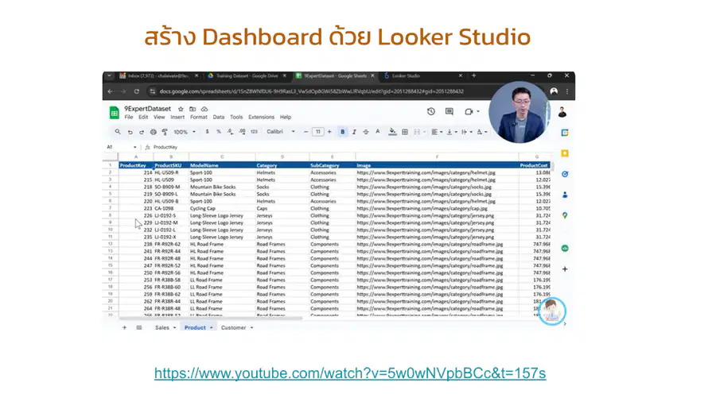Toggle Strikethrough formatting
Image resolution: width=716 pixels, height=402 pixels.
tap(366, 132)
